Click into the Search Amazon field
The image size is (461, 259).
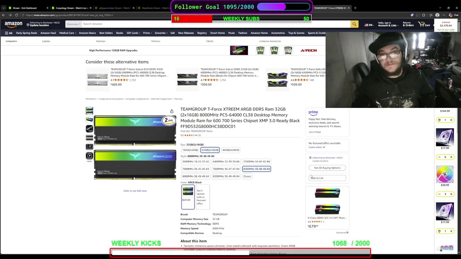coord(216,24)
